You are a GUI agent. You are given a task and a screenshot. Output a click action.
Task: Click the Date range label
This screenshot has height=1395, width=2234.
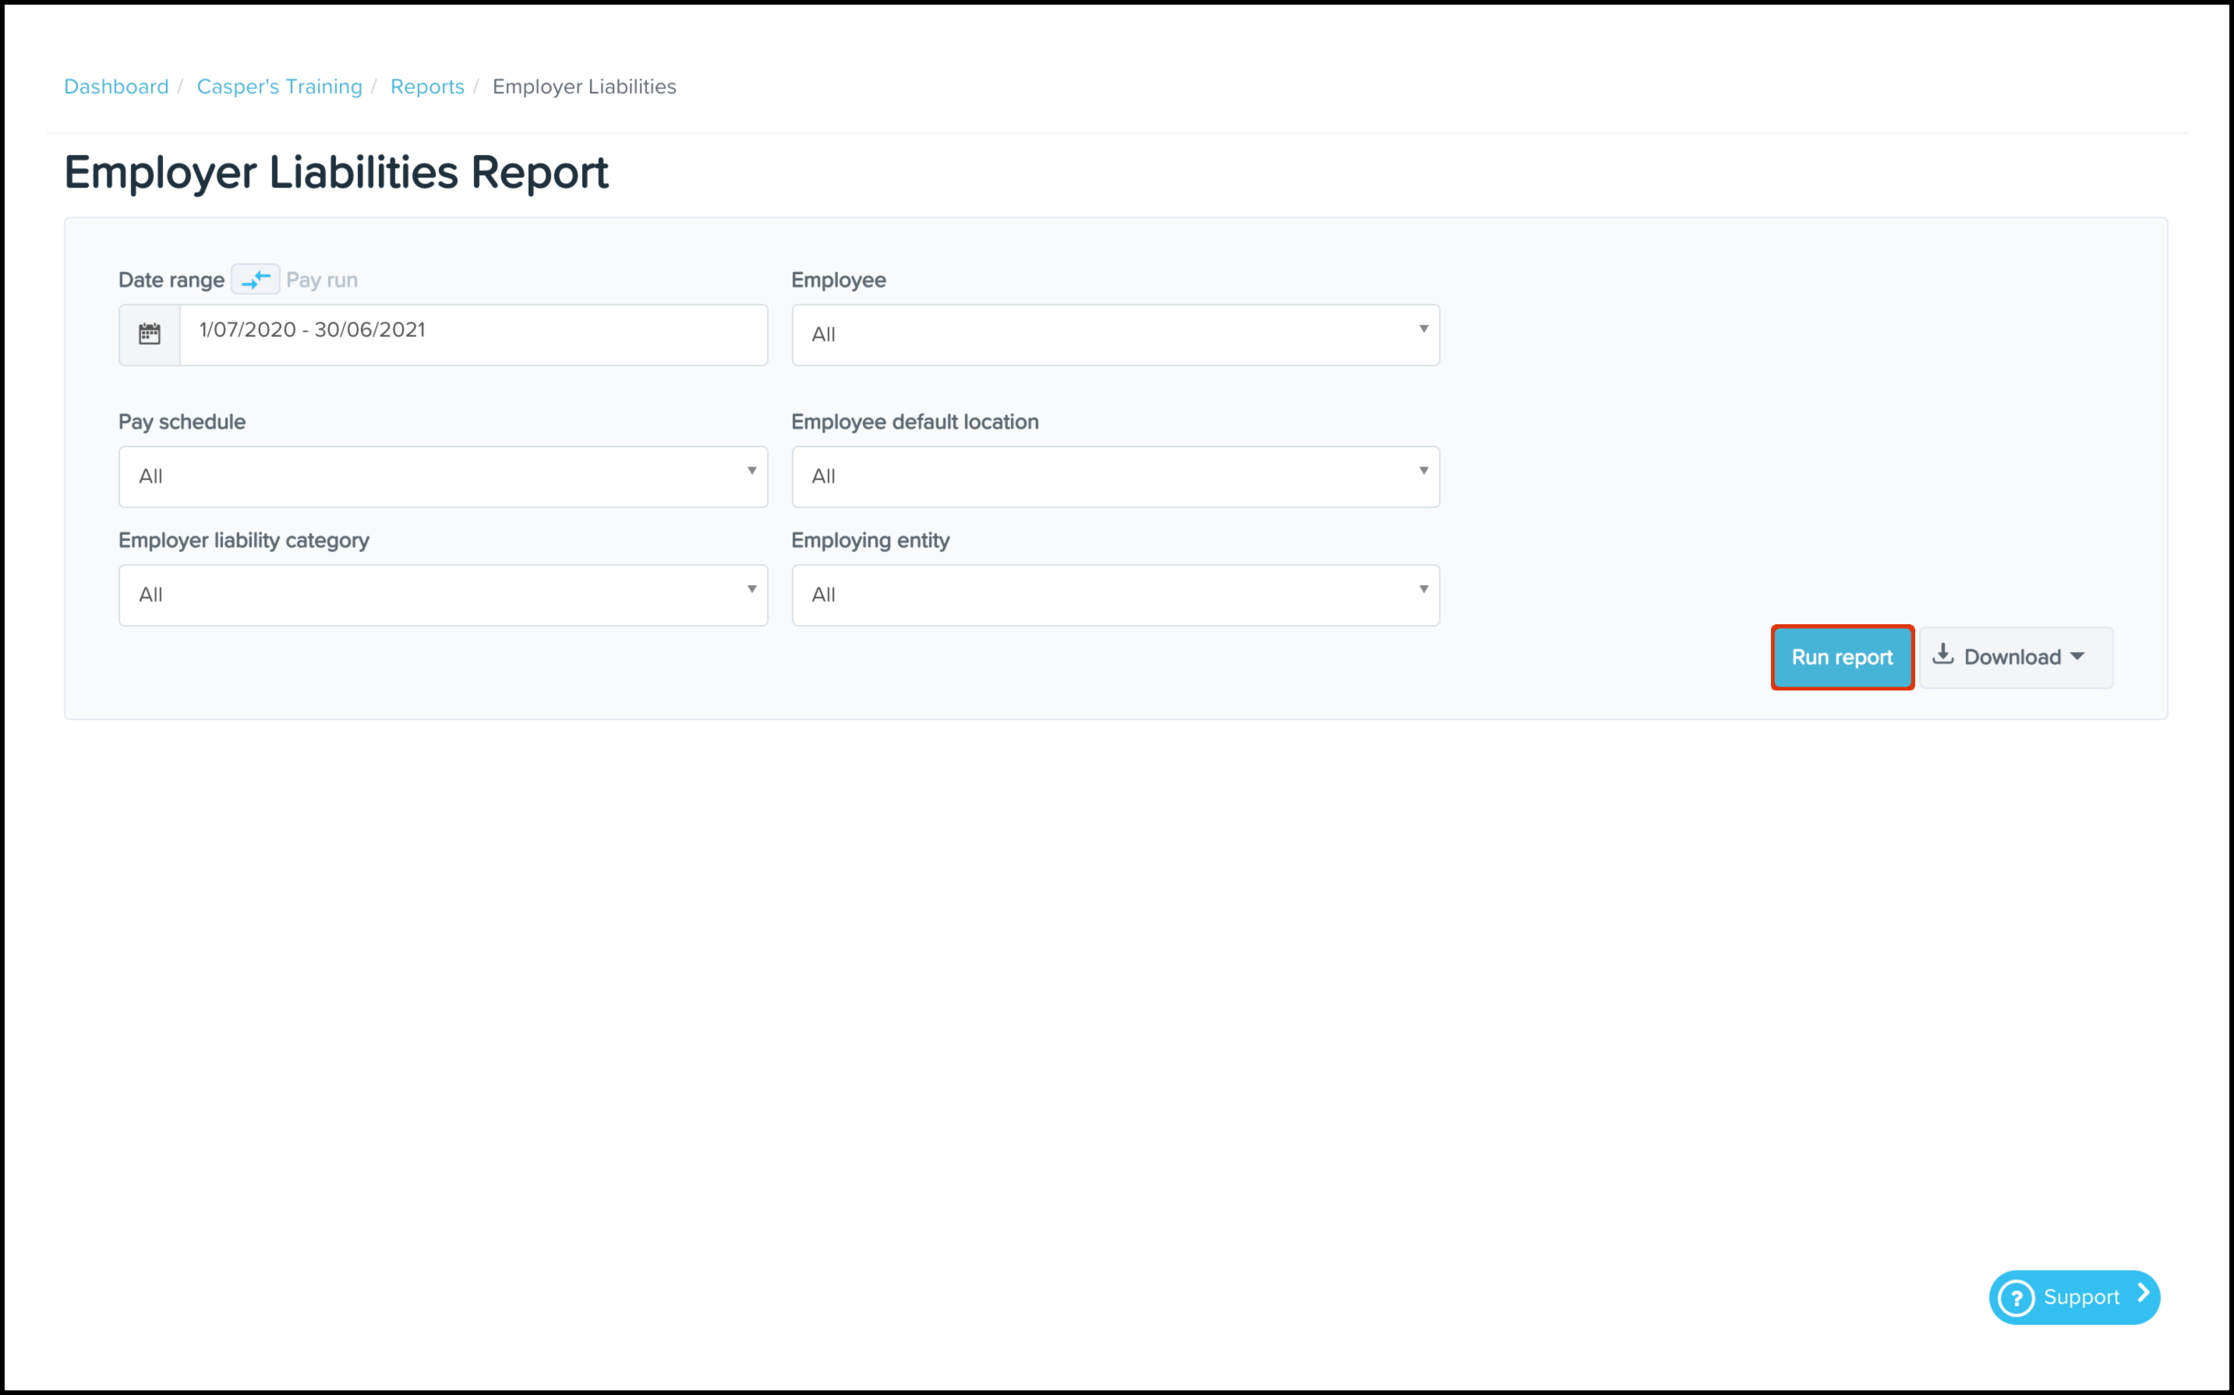[171, 281]
